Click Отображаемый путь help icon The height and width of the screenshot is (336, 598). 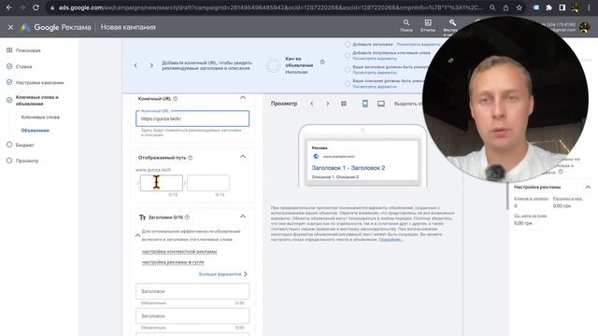[x=191, y=158]
